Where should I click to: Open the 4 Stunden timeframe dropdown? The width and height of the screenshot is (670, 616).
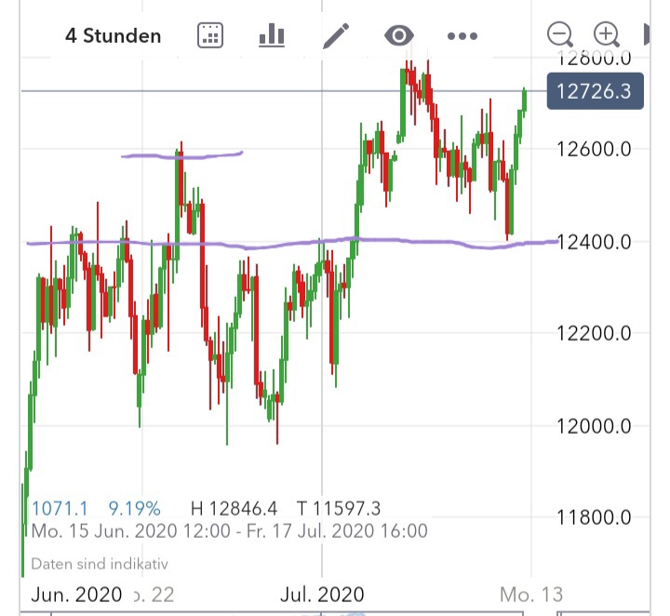tap(113, 36)
